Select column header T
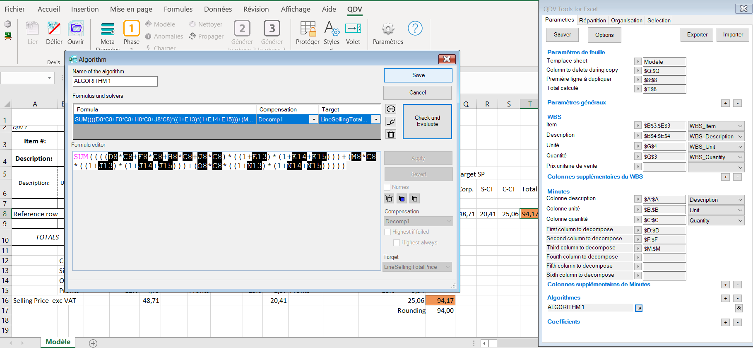 (529, 104)
